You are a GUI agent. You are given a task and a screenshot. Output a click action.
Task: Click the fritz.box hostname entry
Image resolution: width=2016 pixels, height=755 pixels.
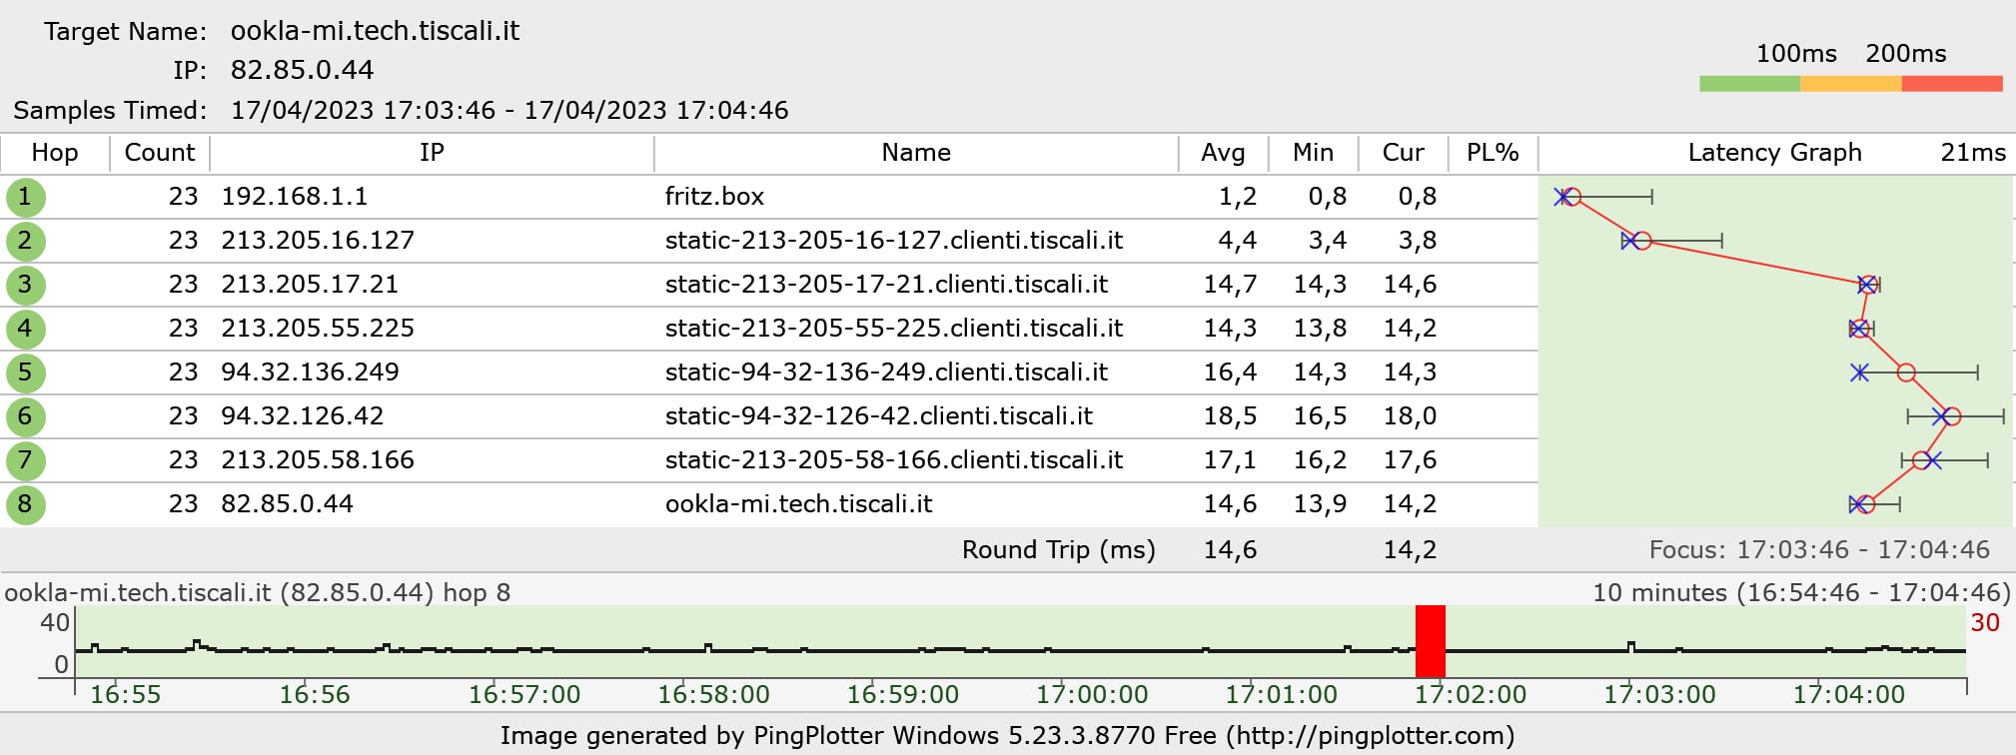click(714, 197)
